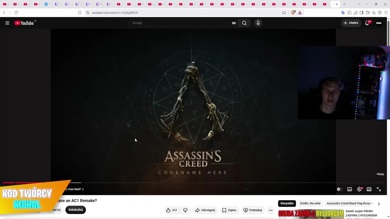Open the YouTube guide hamburger menu
The width and height of the screenshot is (390, 219).
[7, 23]
